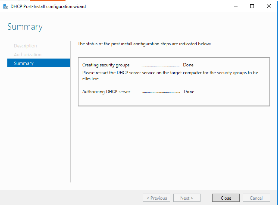Click the Cancel button

coord(256,198)
